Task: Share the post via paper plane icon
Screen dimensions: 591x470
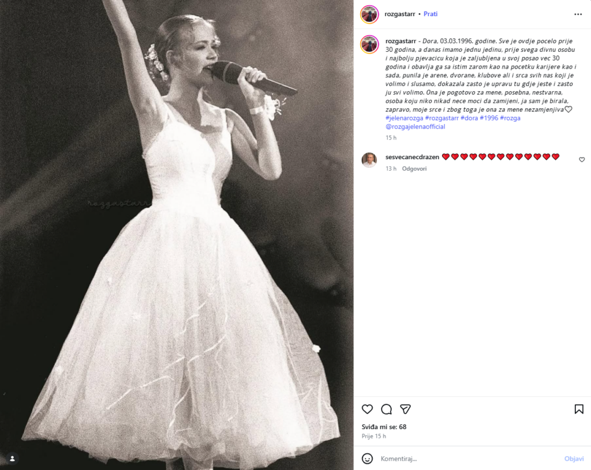Action: (406, 409)
